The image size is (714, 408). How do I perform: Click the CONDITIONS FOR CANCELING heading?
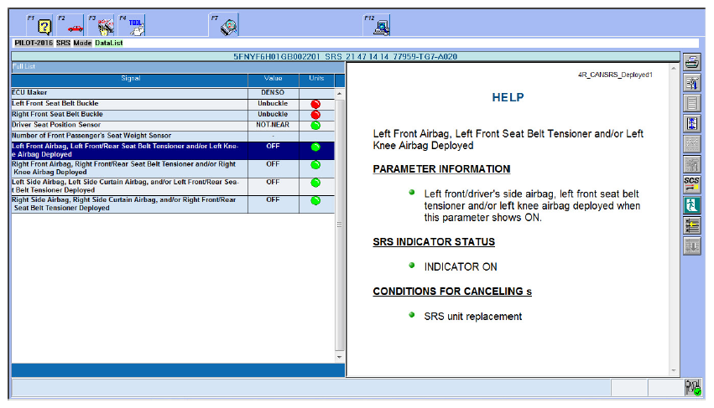[452, 292]
